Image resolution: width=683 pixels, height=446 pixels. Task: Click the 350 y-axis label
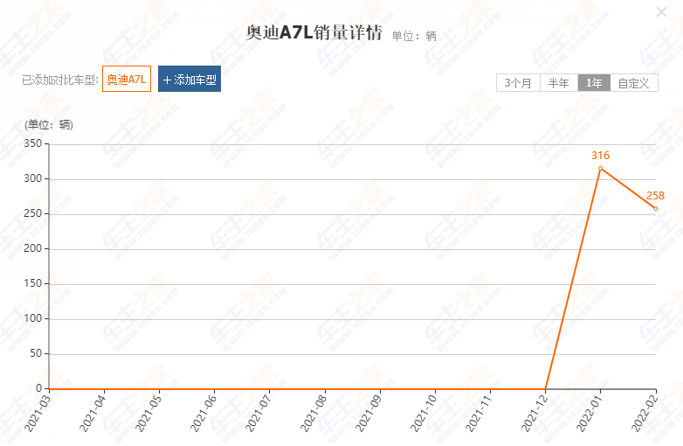click(33, 143)
